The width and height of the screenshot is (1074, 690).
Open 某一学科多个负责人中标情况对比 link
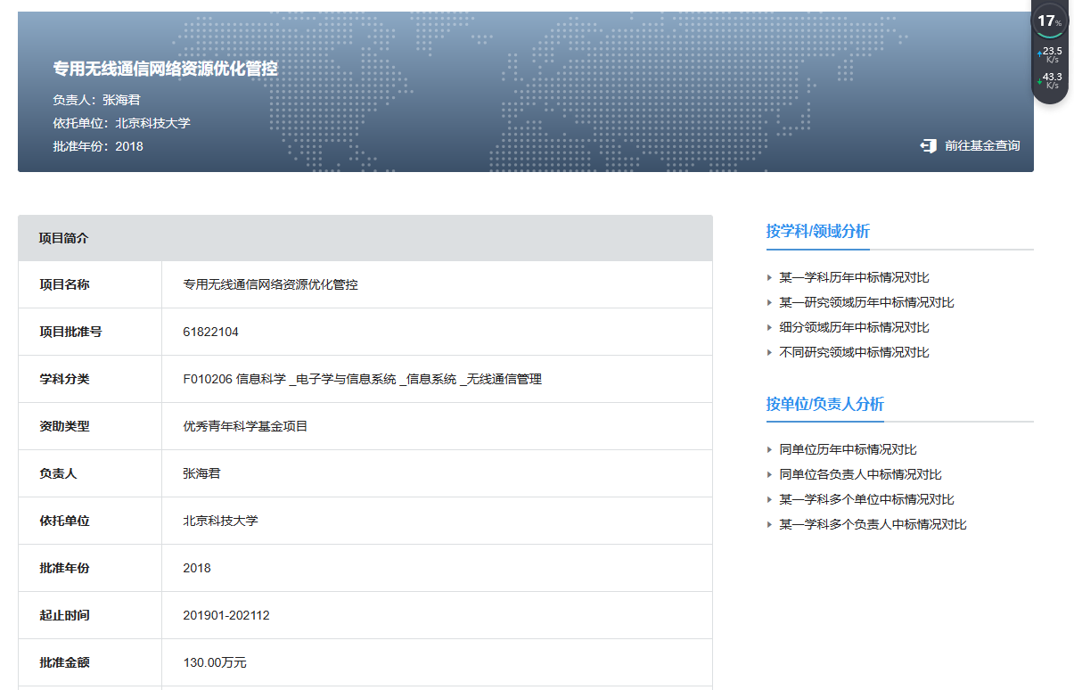point(873,524)
